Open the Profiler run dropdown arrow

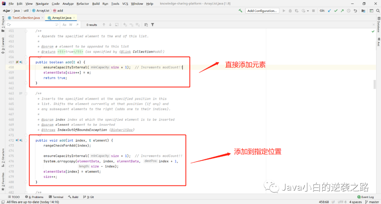[308, 11]
